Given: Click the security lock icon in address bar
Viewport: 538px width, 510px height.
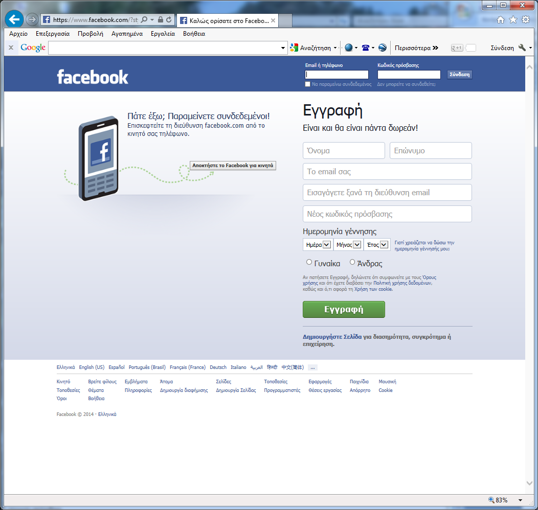Looking at the screenshot, I should coord(160,19).
